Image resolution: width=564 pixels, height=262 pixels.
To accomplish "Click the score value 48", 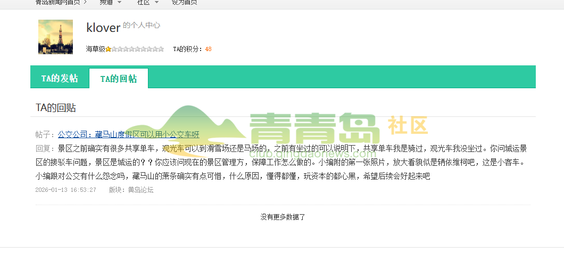I will click(x=208, y=49).
